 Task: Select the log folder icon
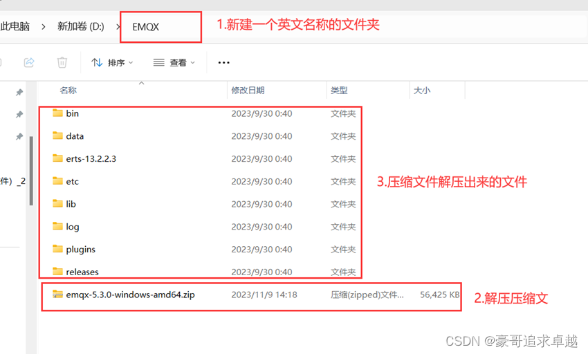(57, 226)
